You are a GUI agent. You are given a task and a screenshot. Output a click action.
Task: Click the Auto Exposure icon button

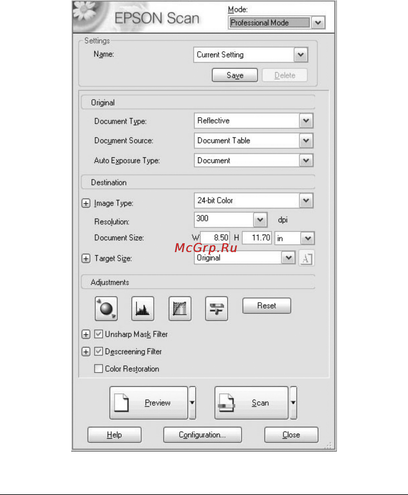106,308
